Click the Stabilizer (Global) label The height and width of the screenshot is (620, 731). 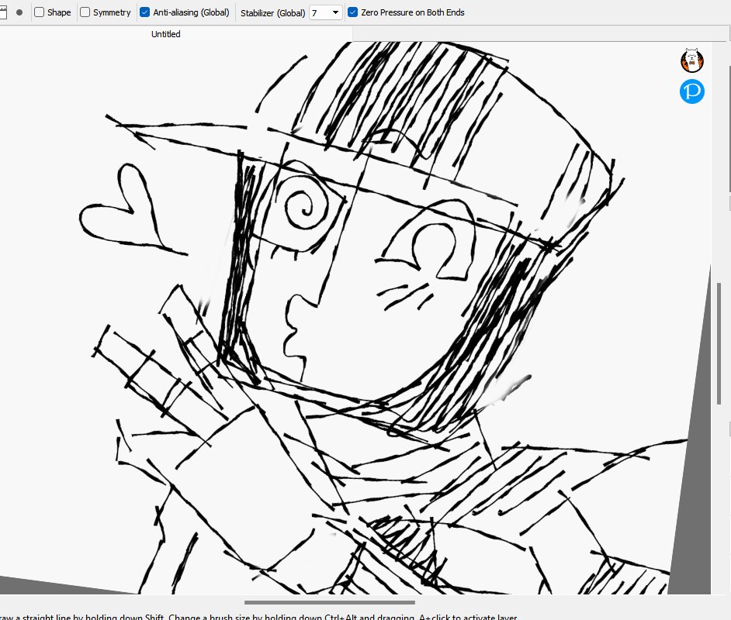[x=272, y=13]
